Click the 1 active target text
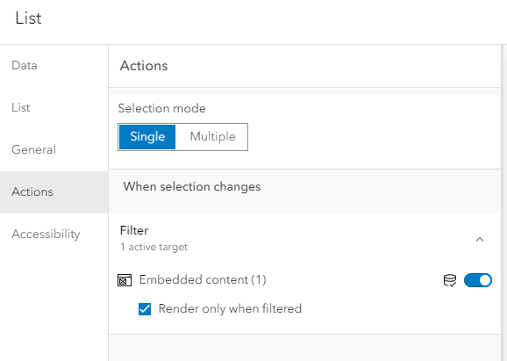The image size is (507, 361). (154, 247)
